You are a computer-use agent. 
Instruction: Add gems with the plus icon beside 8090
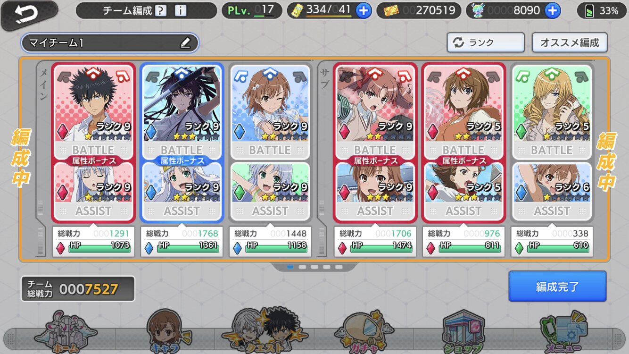(553, 10)
